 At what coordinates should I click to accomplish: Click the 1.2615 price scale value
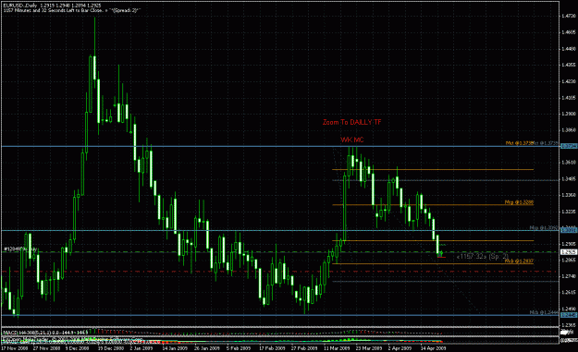pyautogui.click(x=569, y=292)
